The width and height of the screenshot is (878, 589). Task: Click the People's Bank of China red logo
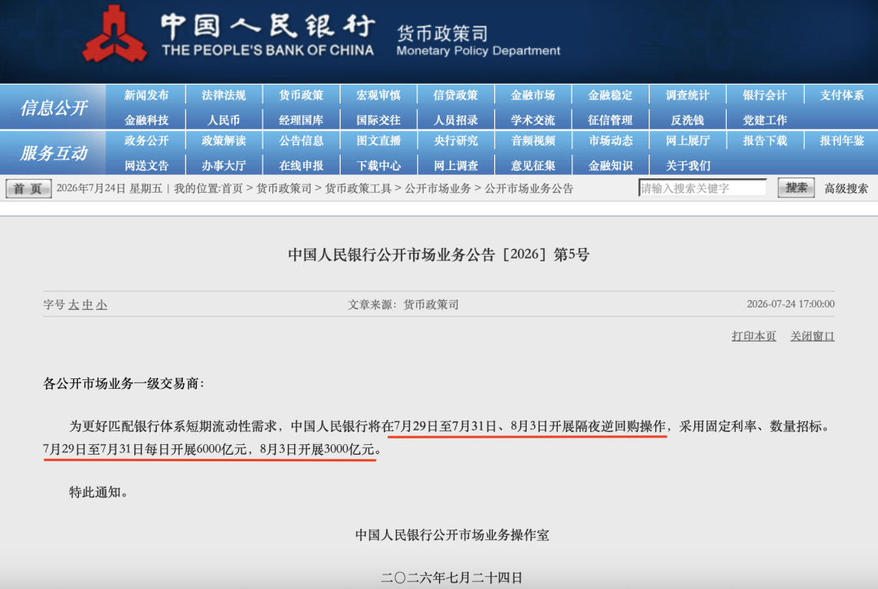[x=115, y=33]
